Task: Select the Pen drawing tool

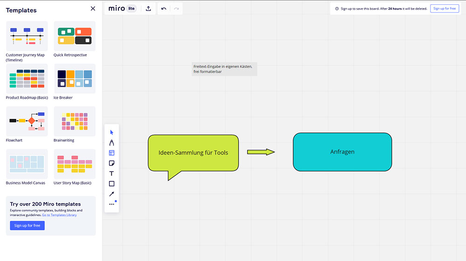Action: click(111, 143)
